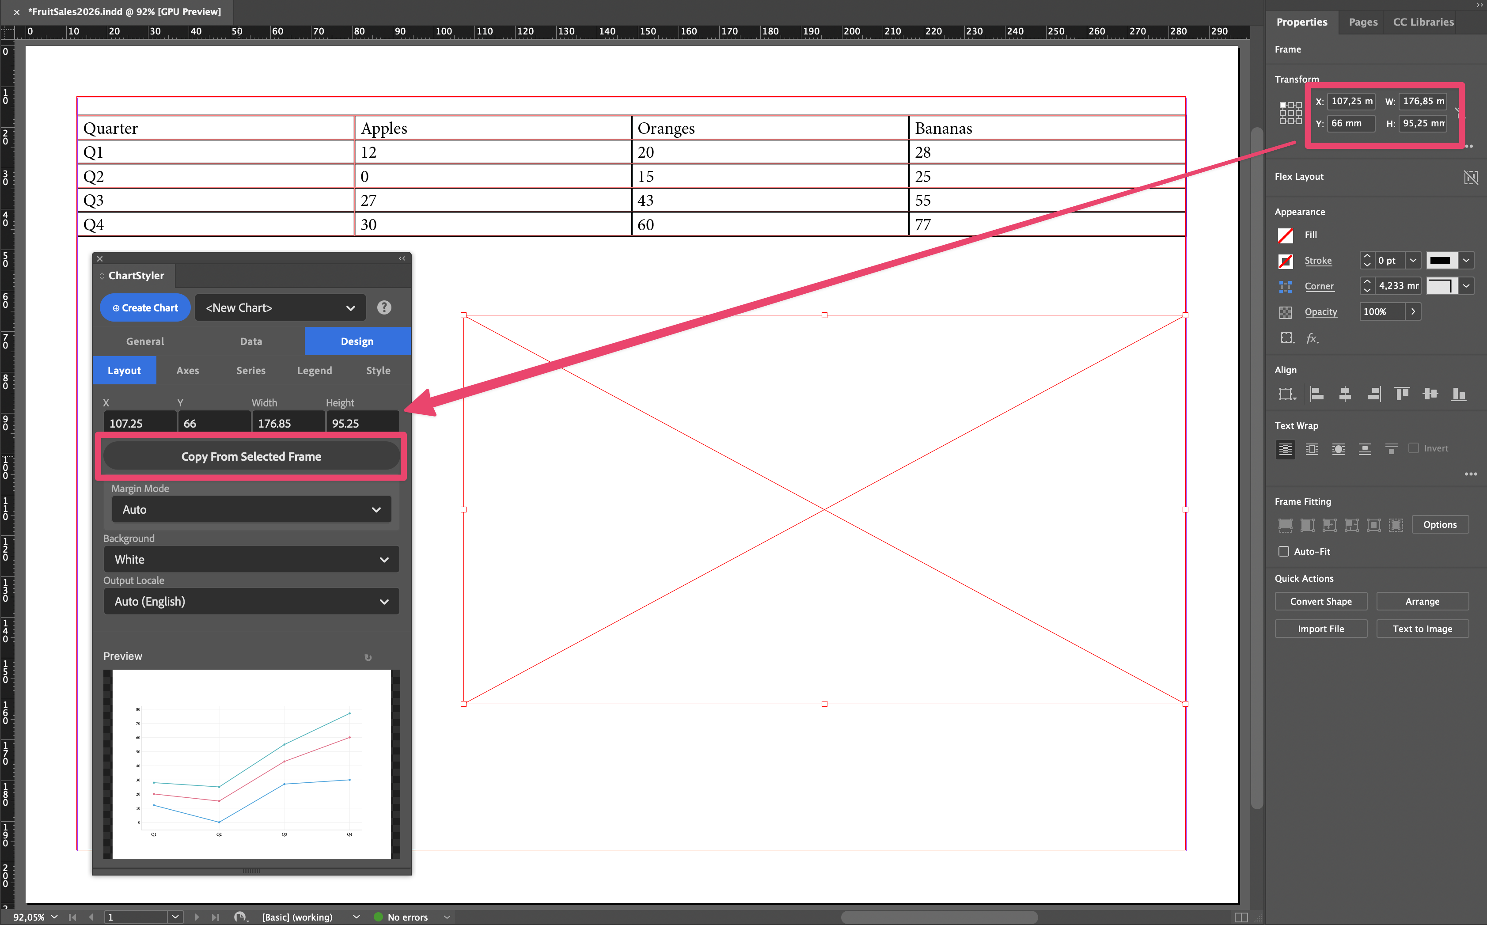Click the preview refresh icon
This screenshot has height=925, width=1487.
pyautogui.click(x=368, y=657)
